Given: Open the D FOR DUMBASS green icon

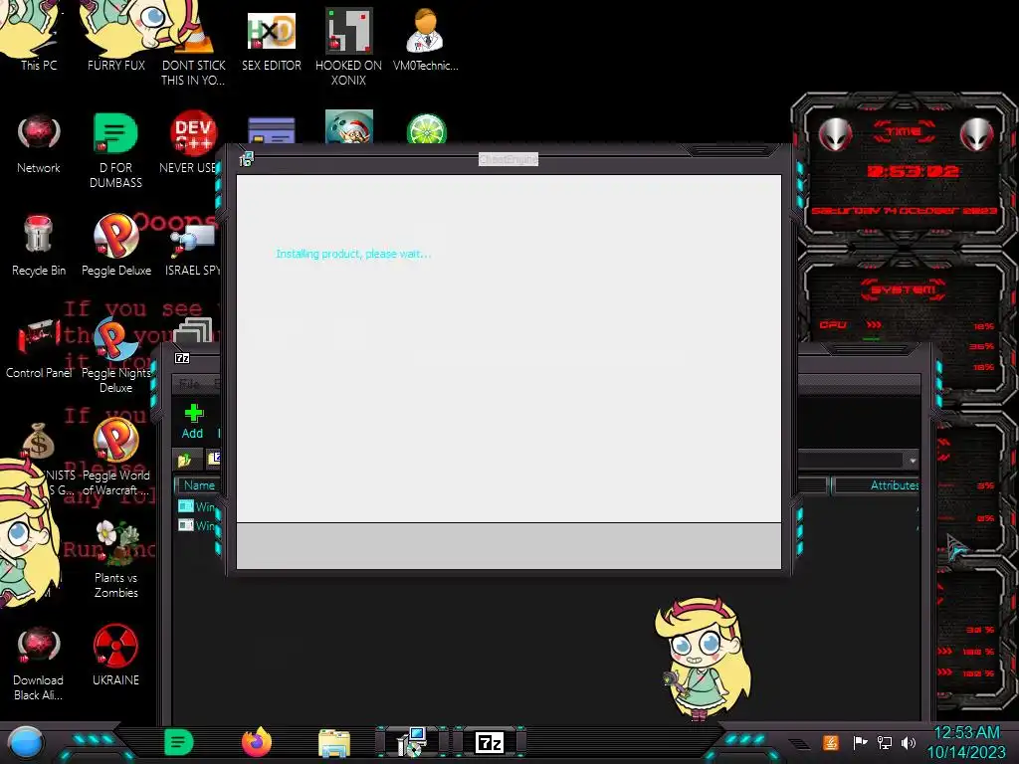Looking at the screenshot, I should (115, 149).
